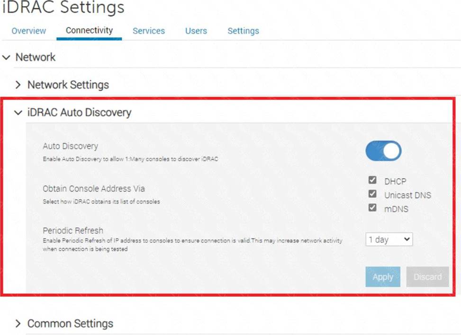
Task: Select the Connectivity tab
Action: click(89, 30)
